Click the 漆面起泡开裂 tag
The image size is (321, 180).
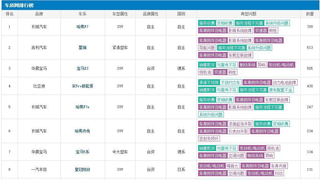240,124
